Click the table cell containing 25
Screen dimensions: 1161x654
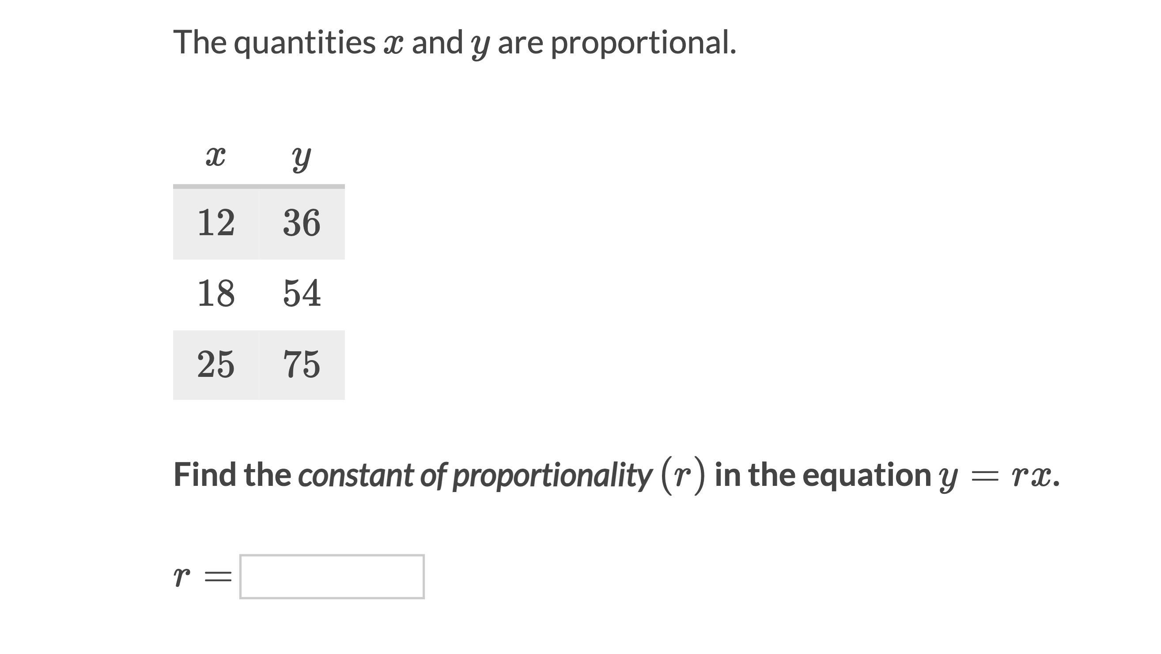[x=216, y=365]
